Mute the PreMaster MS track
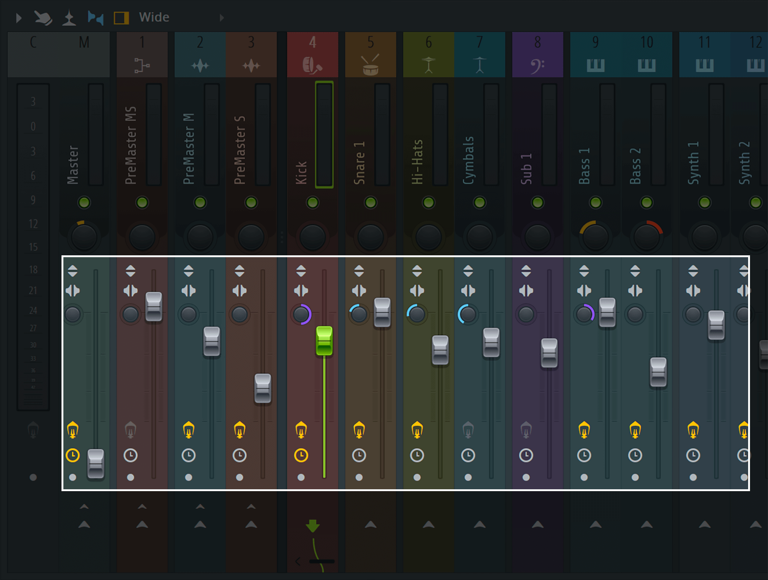The image size is (768, 580). tap(142, 202)
